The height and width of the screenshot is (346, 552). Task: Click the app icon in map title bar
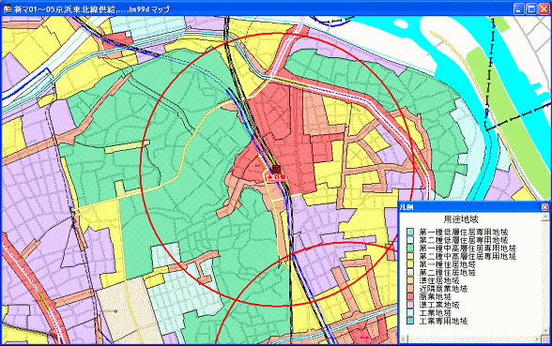[x=8, y=8]
